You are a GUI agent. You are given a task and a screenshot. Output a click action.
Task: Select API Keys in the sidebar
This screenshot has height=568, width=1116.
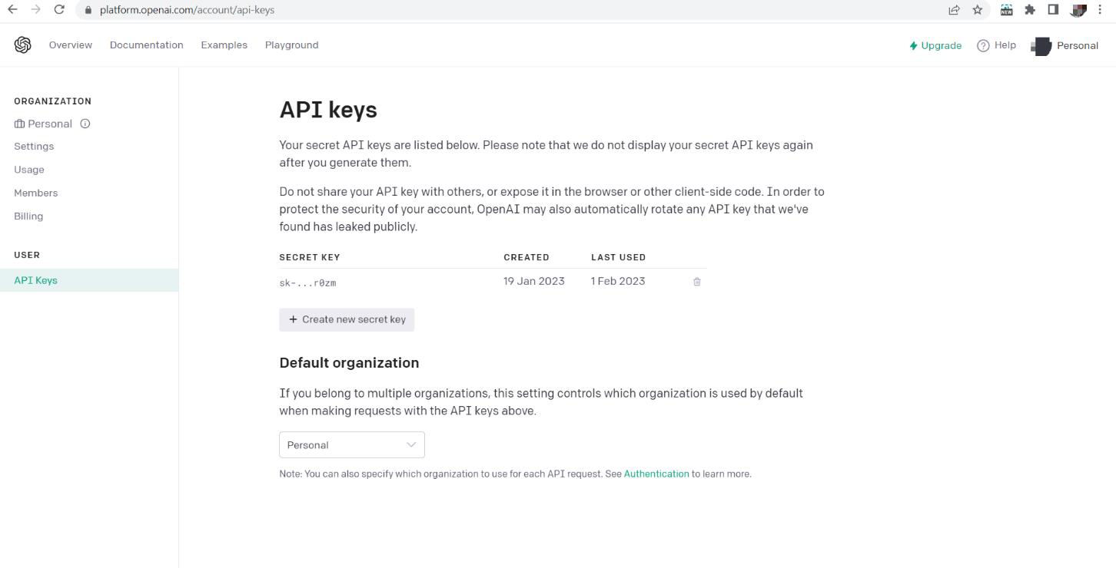pyautogui.click(x=89, y=280)
